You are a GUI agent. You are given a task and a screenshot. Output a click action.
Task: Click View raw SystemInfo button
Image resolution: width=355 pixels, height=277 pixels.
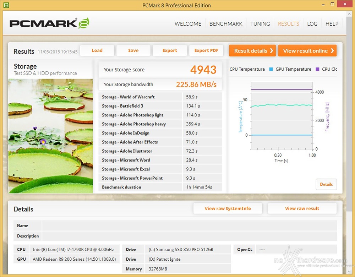tap(228, 208)
